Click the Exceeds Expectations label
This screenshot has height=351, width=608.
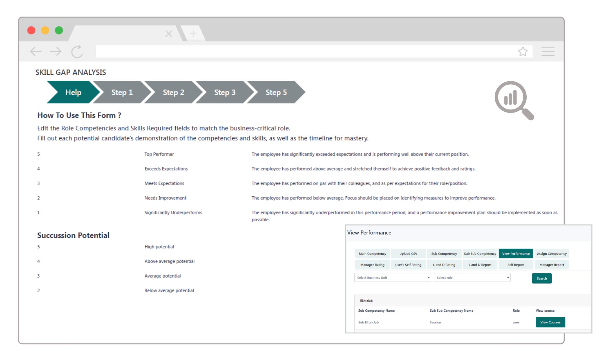coord(166,169)
